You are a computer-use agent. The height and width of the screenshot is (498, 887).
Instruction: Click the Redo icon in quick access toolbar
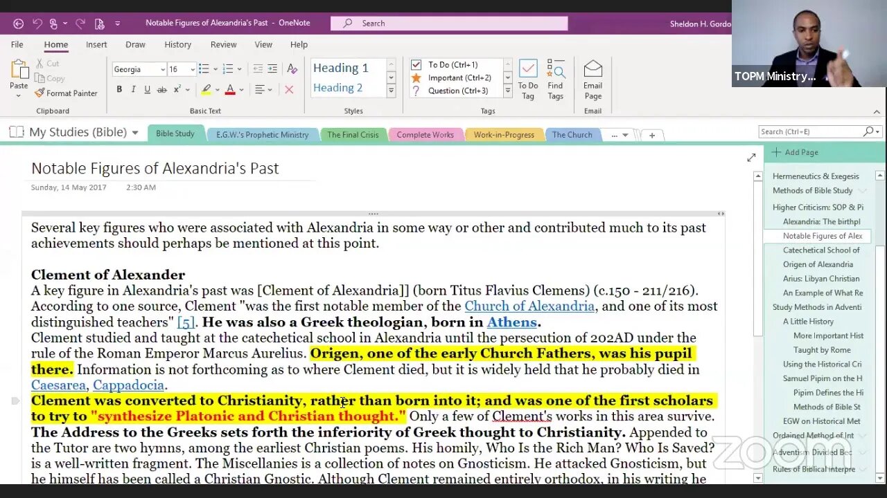tap(80, 24)
